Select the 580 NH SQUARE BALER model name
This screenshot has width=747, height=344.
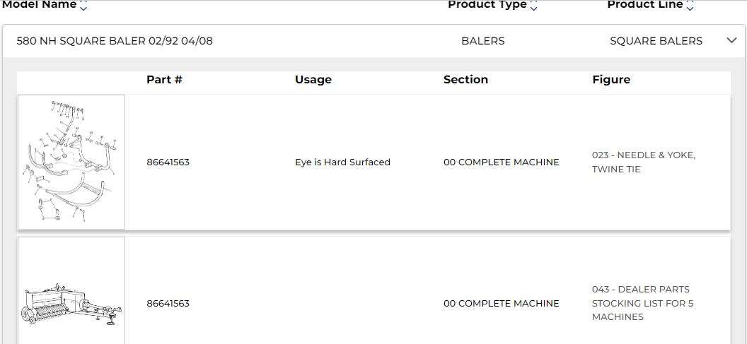click(115, 41)
